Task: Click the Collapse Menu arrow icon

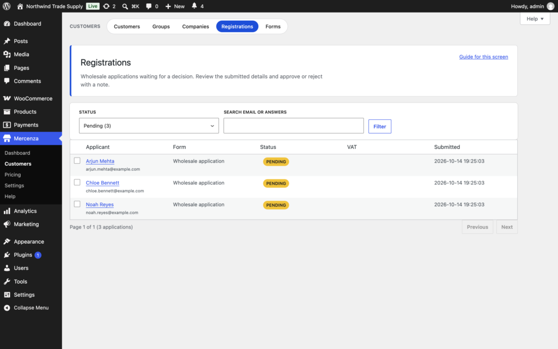Action: [7, 308]
